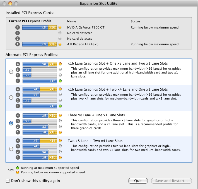Click ATI Radeon HD 4870 card row

(99, 44)
